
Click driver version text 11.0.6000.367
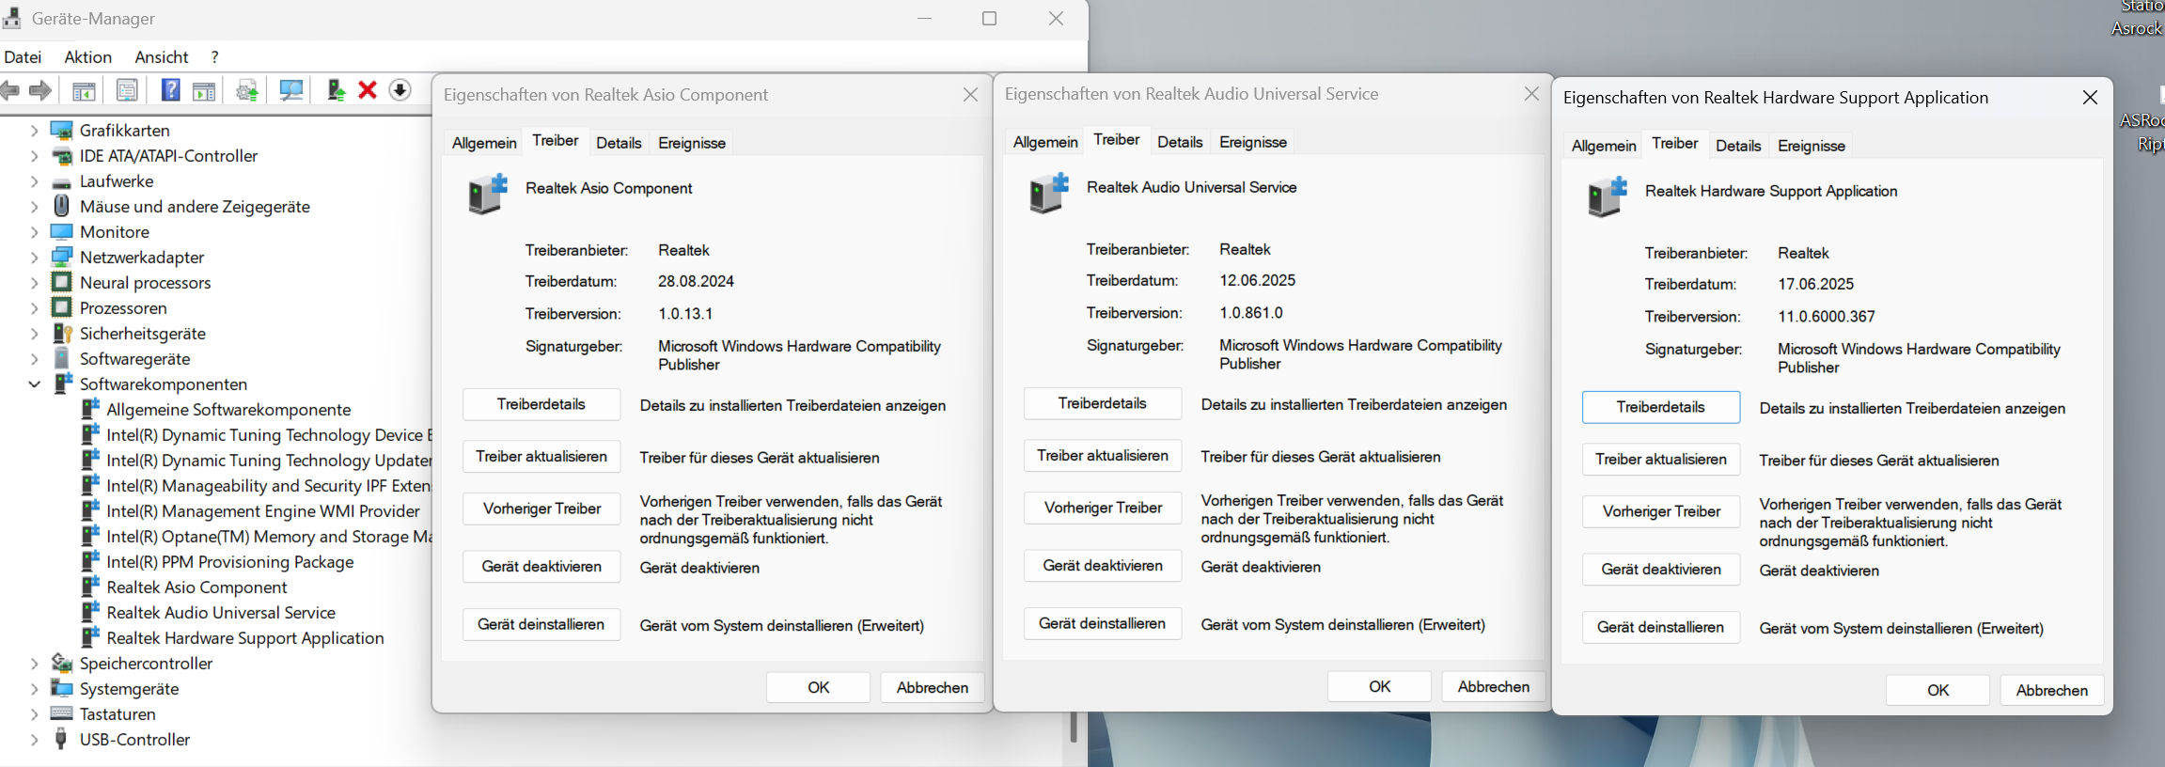coord(1827,317)
